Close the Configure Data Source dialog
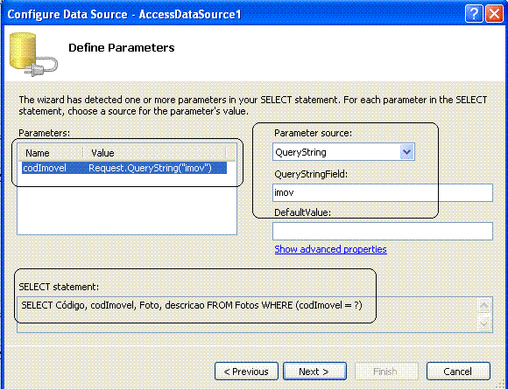508x389 pixels. point(494,14)
